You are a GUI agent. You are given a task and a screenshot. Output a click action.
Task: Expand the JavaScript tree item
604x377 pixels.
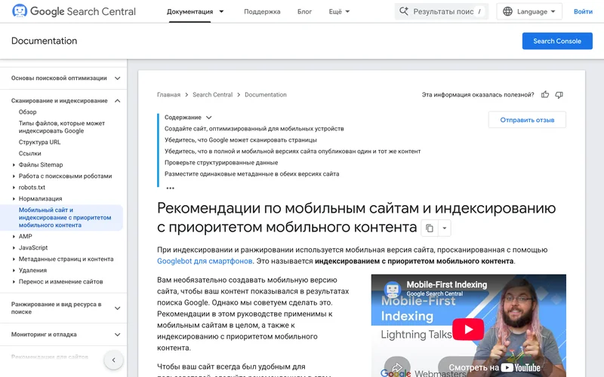14,248
